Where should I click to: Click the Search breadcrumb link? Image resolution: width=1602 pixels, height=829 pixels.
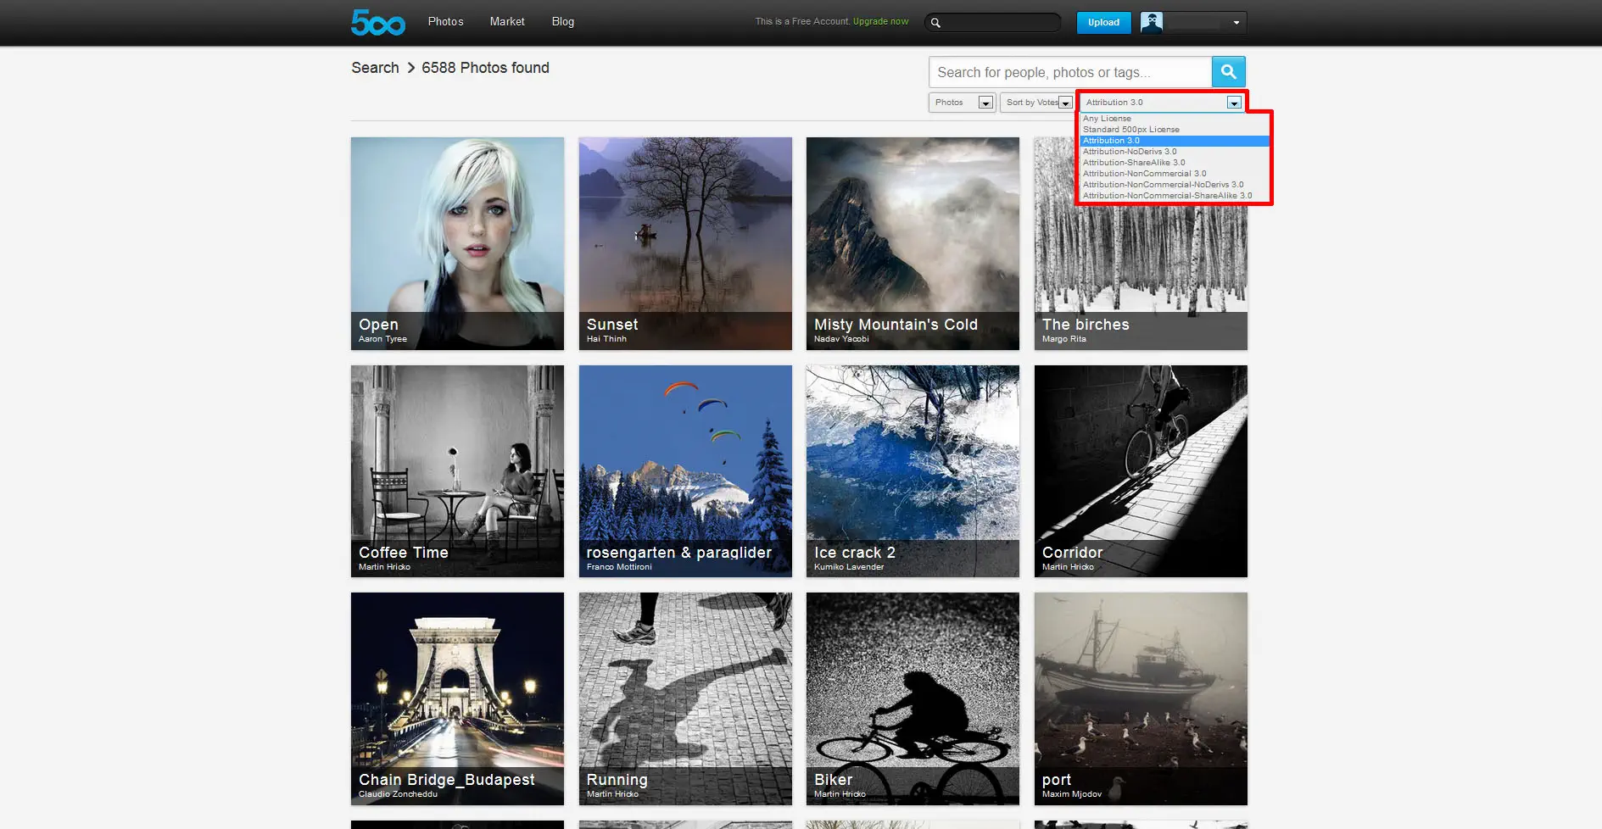point(375,68)
